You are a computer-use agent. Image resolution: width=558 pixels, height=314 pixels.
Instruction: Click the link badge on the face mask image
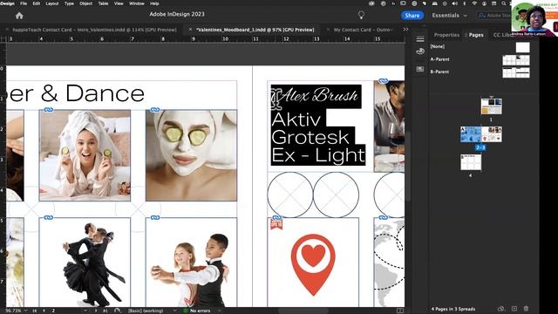pyautogui.click(x=155, y=110)
